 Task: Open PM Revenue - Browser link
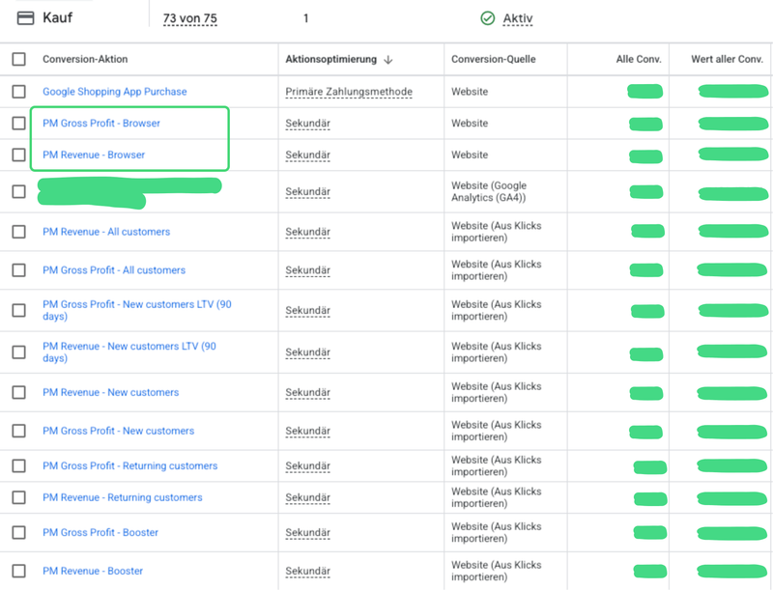pyautogui.click(x=94, y=155)
